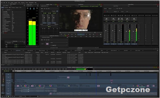Adjust the A1 channel pan knob in Audio Mixer
160x98 pixels.
tap(106, 19)
